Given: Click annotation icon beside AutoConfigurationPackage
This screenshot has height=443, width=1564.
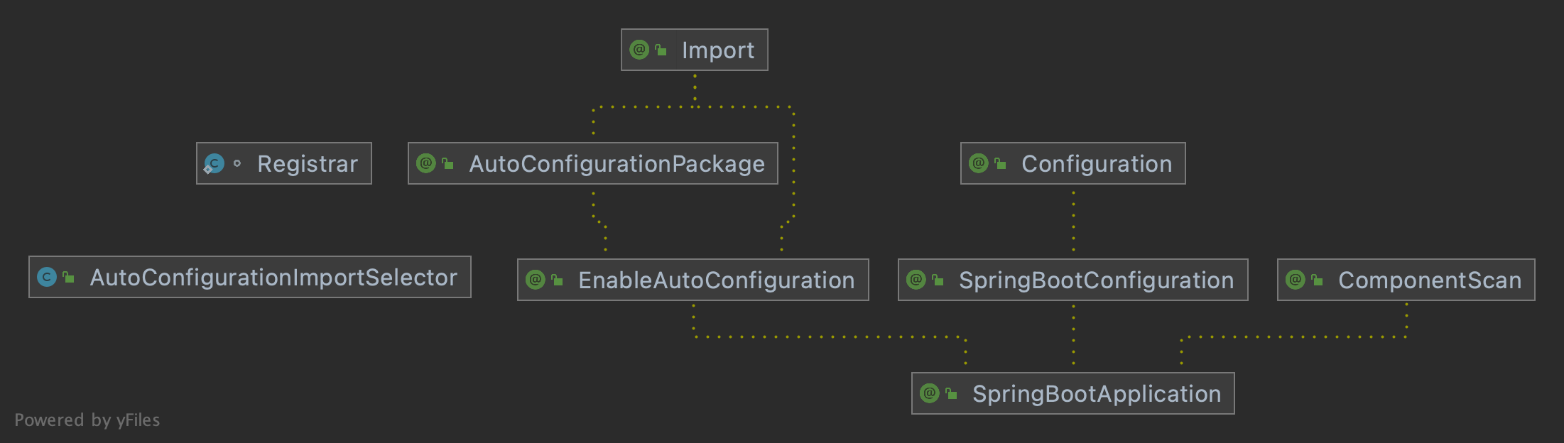Looking at the screenshot, I should tap(426, 163).
